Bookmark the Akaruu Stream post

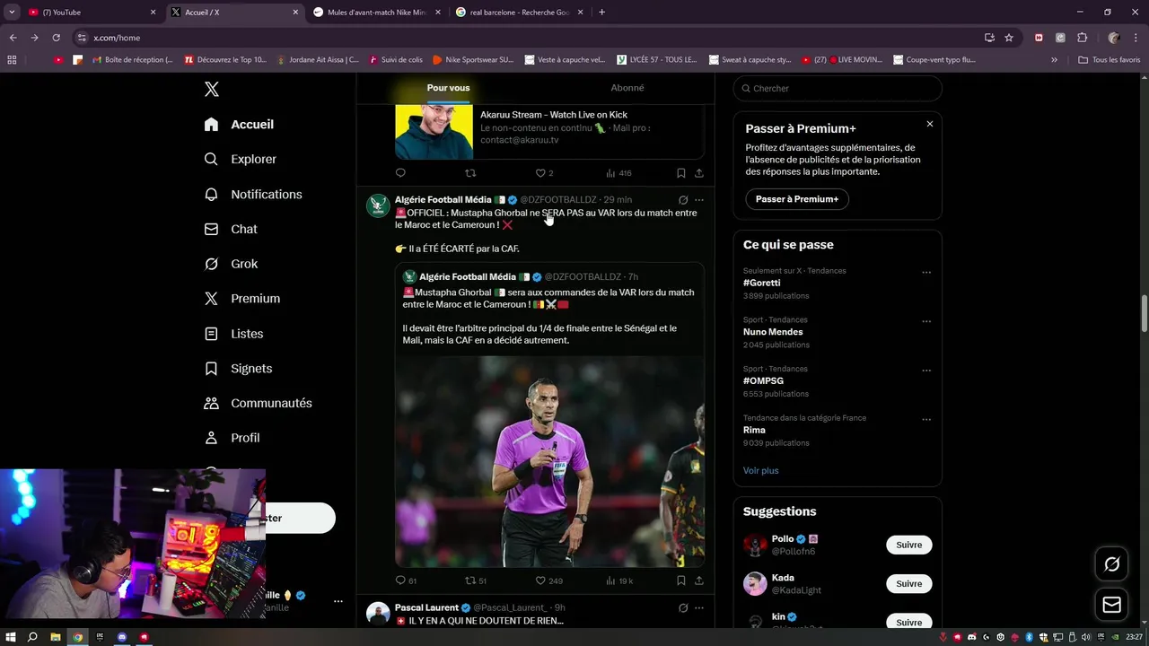(x=681, y=173)
